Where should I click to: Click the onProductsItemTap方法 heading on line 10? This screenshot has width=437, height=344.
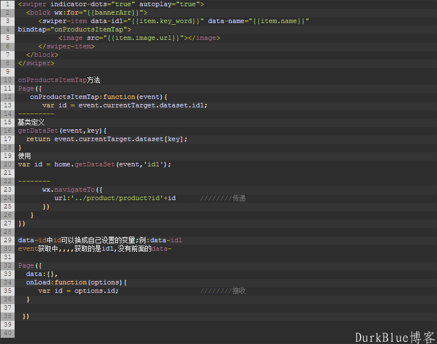(59, 80)
